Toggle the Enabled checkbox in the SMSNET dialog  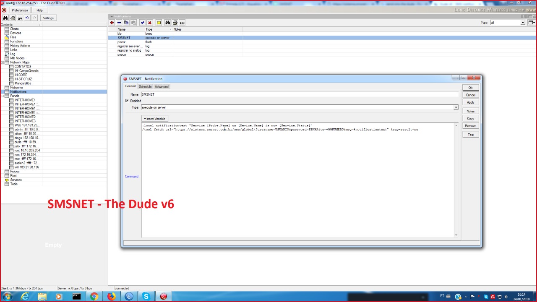(127, 101)
